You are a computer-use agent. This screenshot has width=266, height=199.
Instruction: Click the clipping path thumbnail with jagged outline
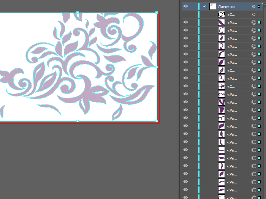(x=222, y=14)
